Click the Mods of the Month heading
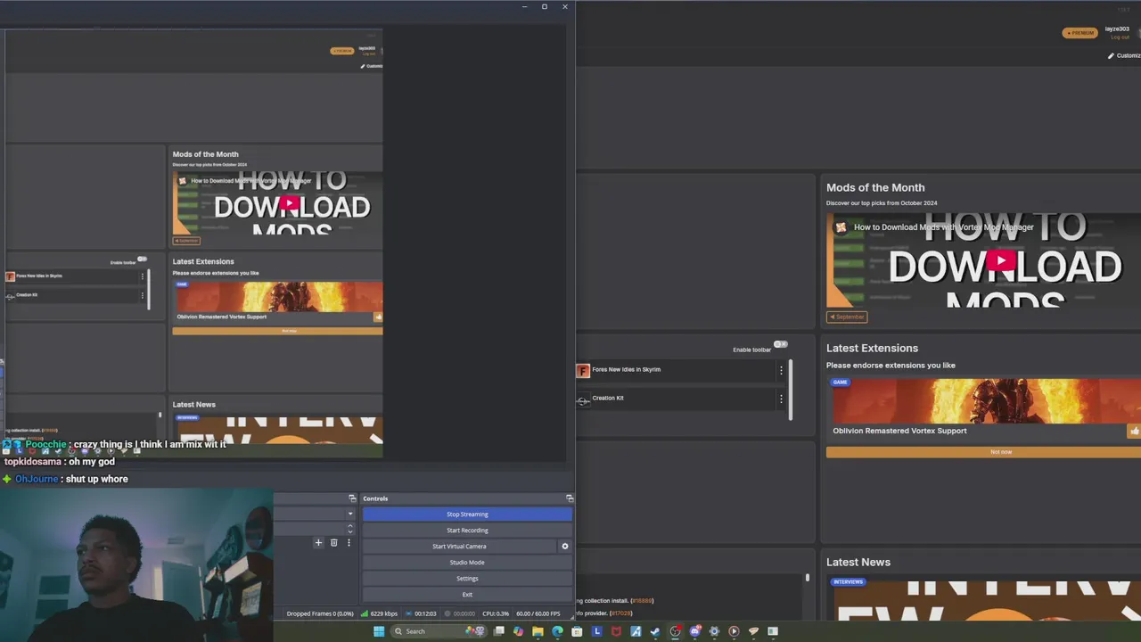Image resolution: width=1141 pixels, height=642 pixels. point(875,187)
